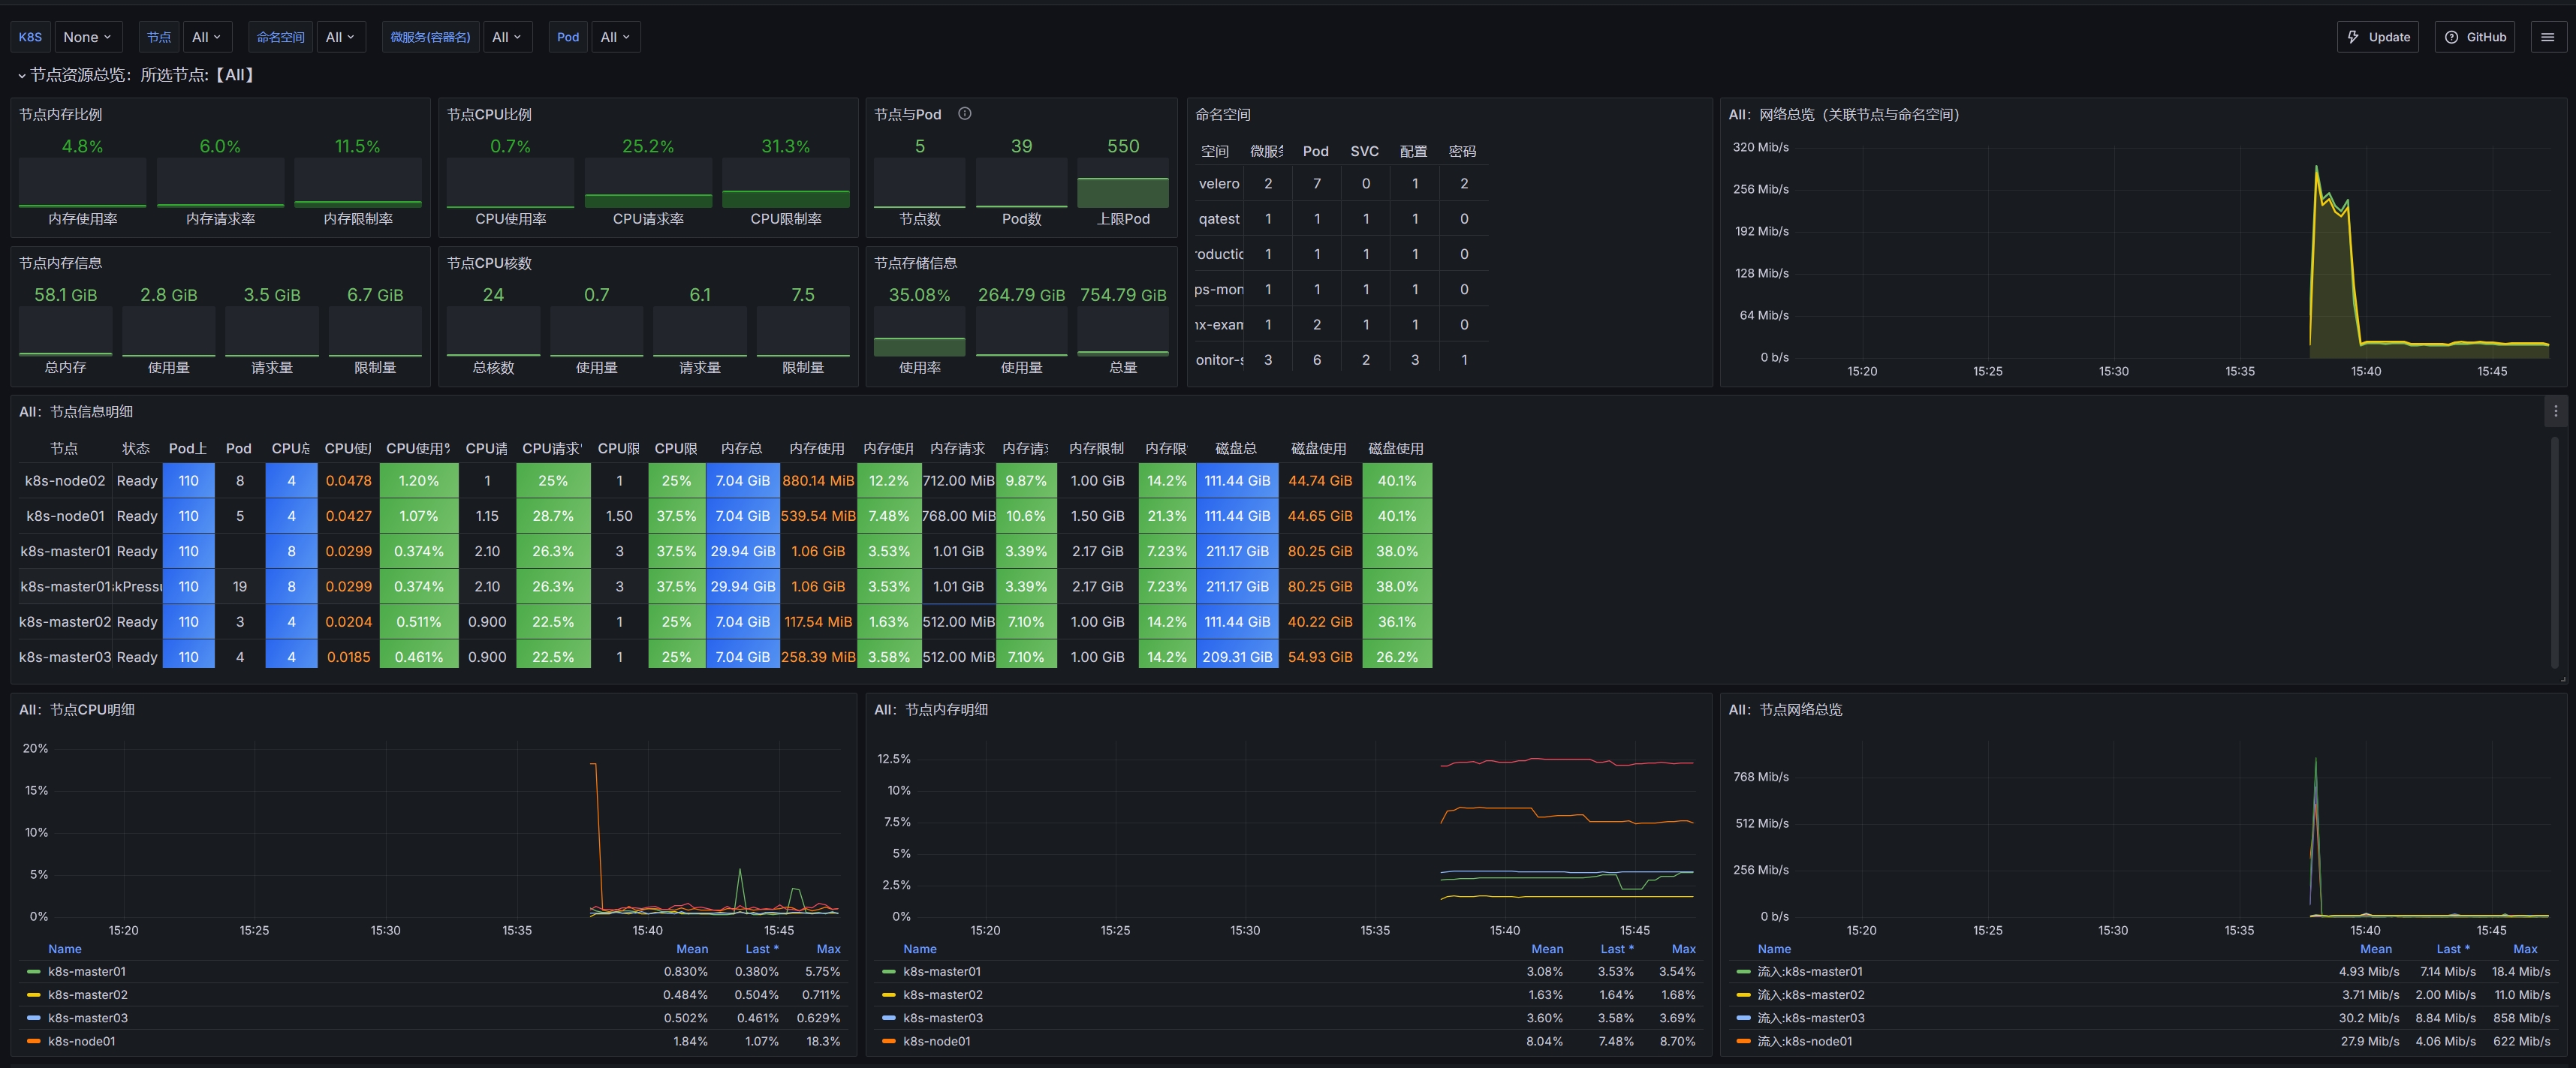Toggle k8s-node01 series in 内存明细 legend

pyautogui.click(x=937, y=1041)
